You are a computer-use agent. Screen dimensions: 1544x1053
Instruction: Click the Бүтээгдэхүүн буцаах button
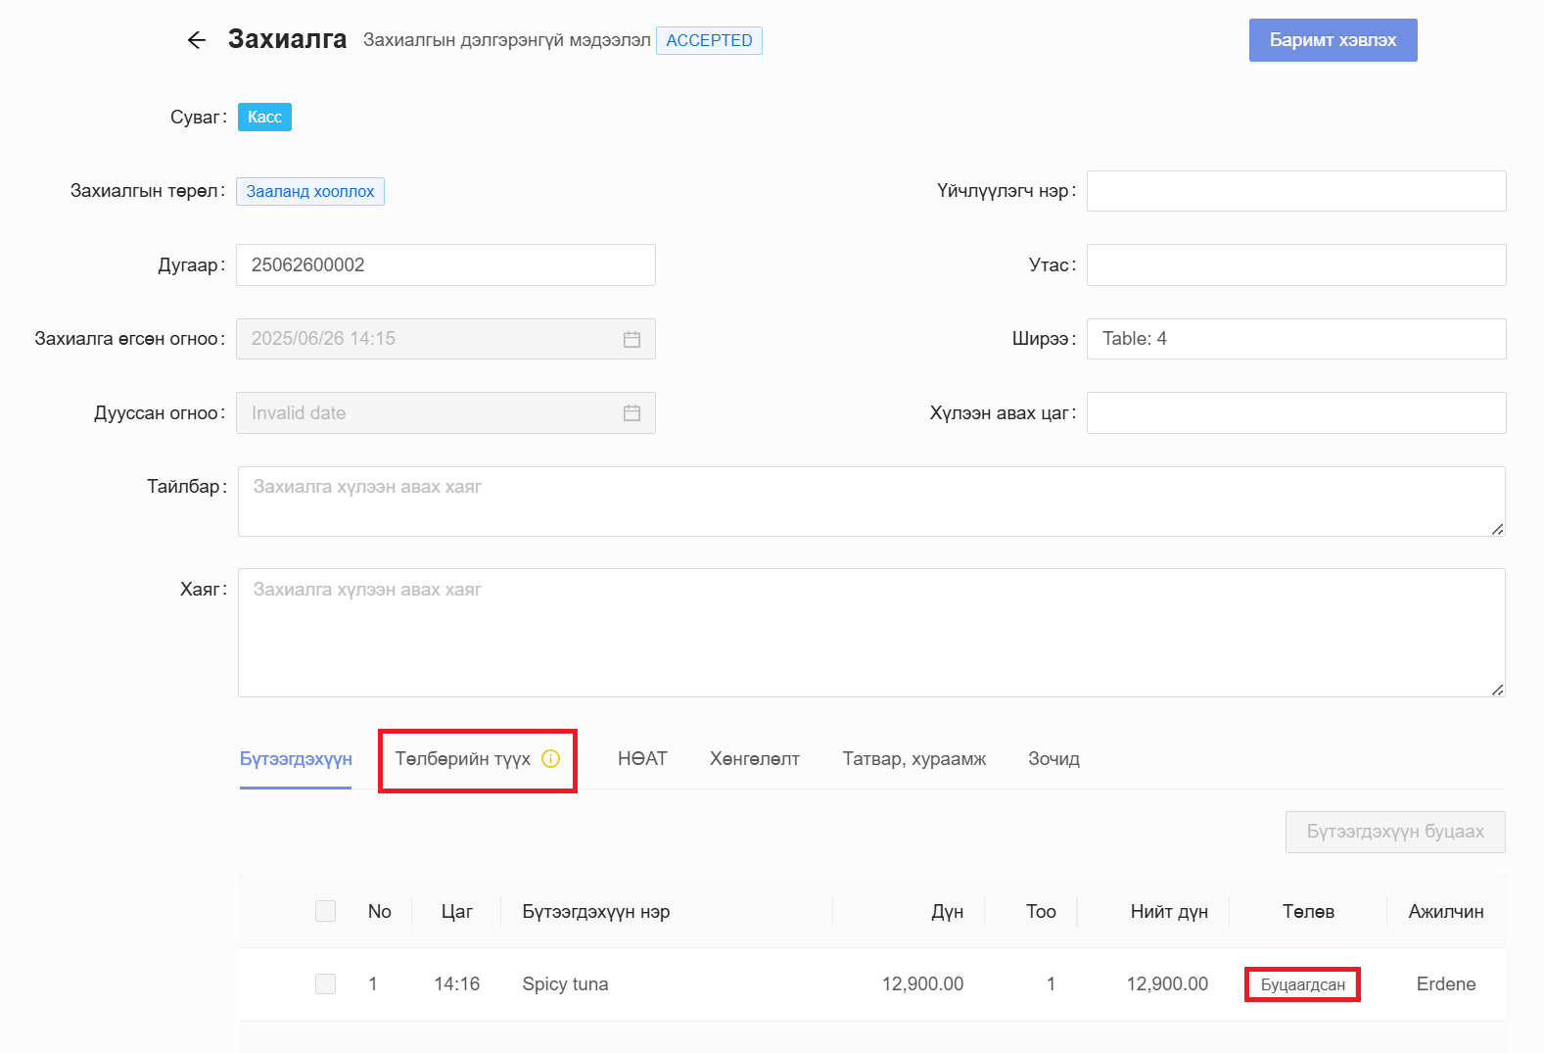(1394, 832)
